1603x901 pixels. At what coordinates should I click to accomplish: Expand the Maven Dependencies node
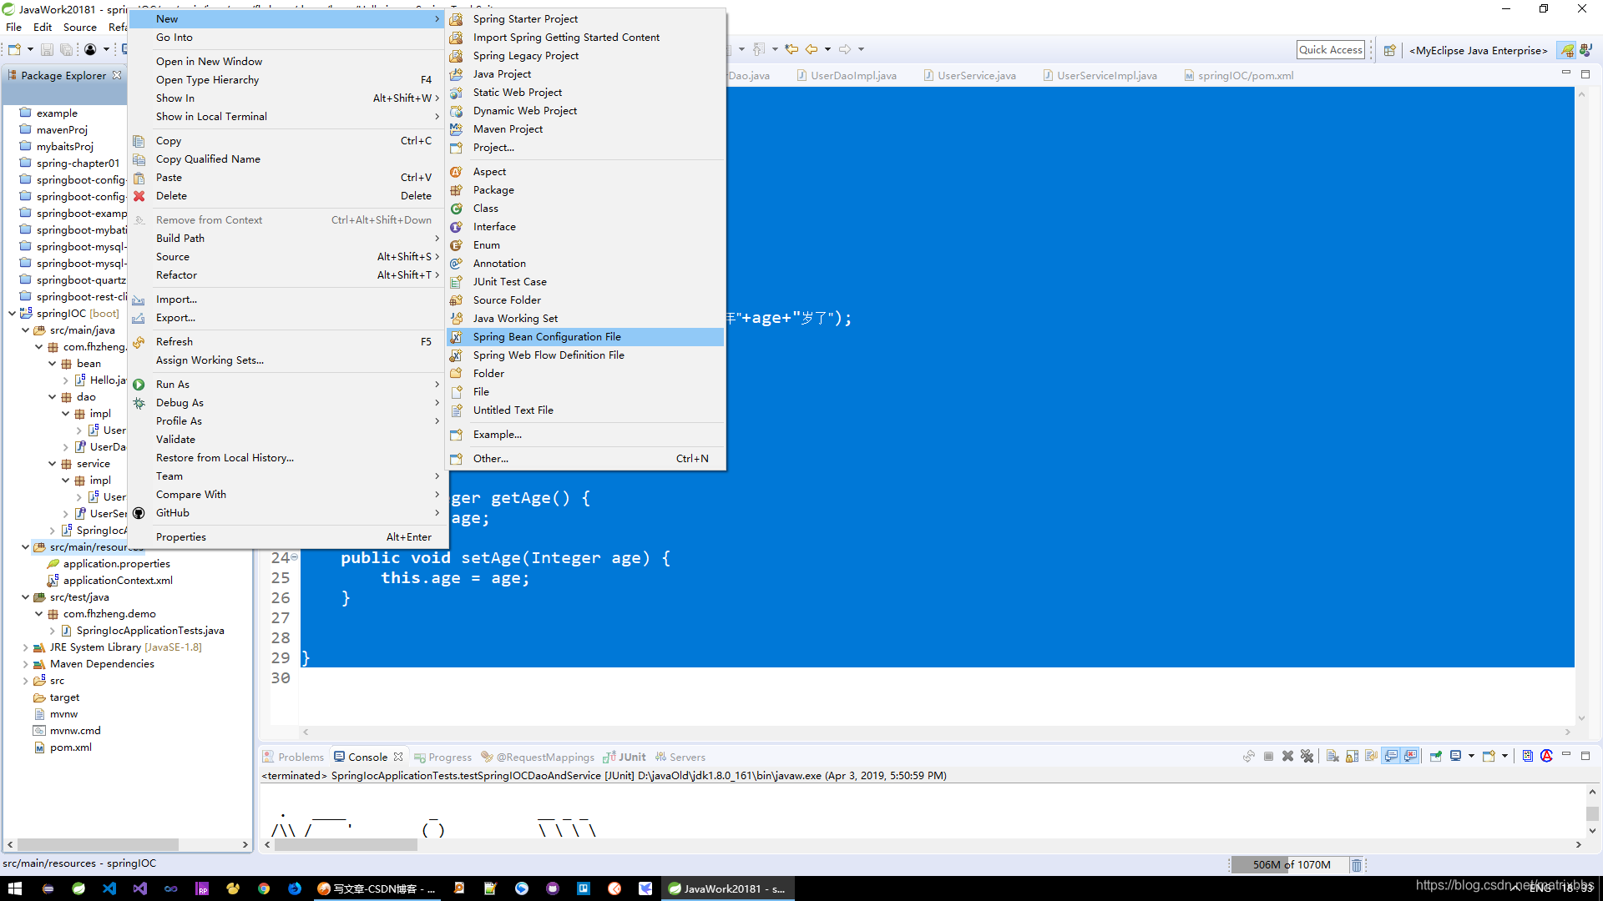(x=25, y=664)
